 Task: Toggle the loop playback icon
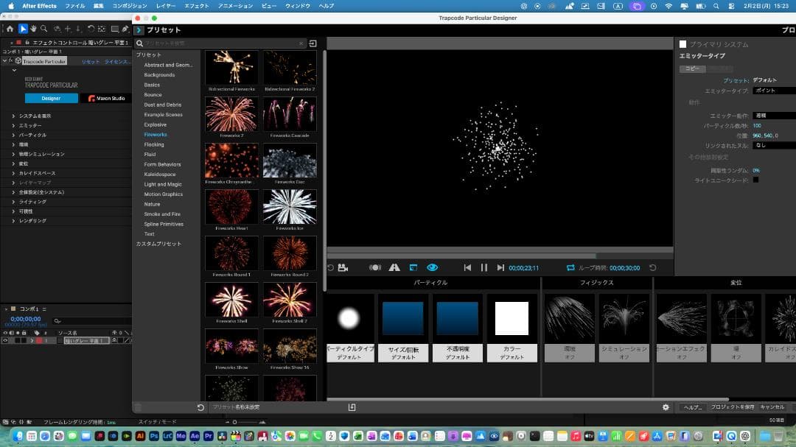tap(570, 268)
